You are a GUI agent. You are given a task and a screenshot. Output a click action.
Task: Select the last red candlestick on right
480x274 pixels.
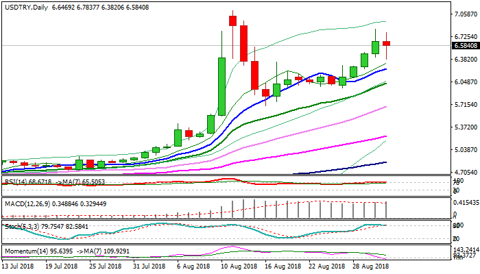pos(387,43)
